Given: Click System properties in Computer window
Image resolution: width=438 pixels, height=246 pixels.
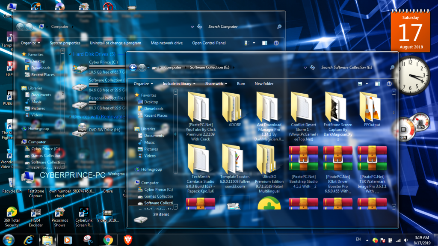Looking at the screenshot, I should [x=65, y=43].
